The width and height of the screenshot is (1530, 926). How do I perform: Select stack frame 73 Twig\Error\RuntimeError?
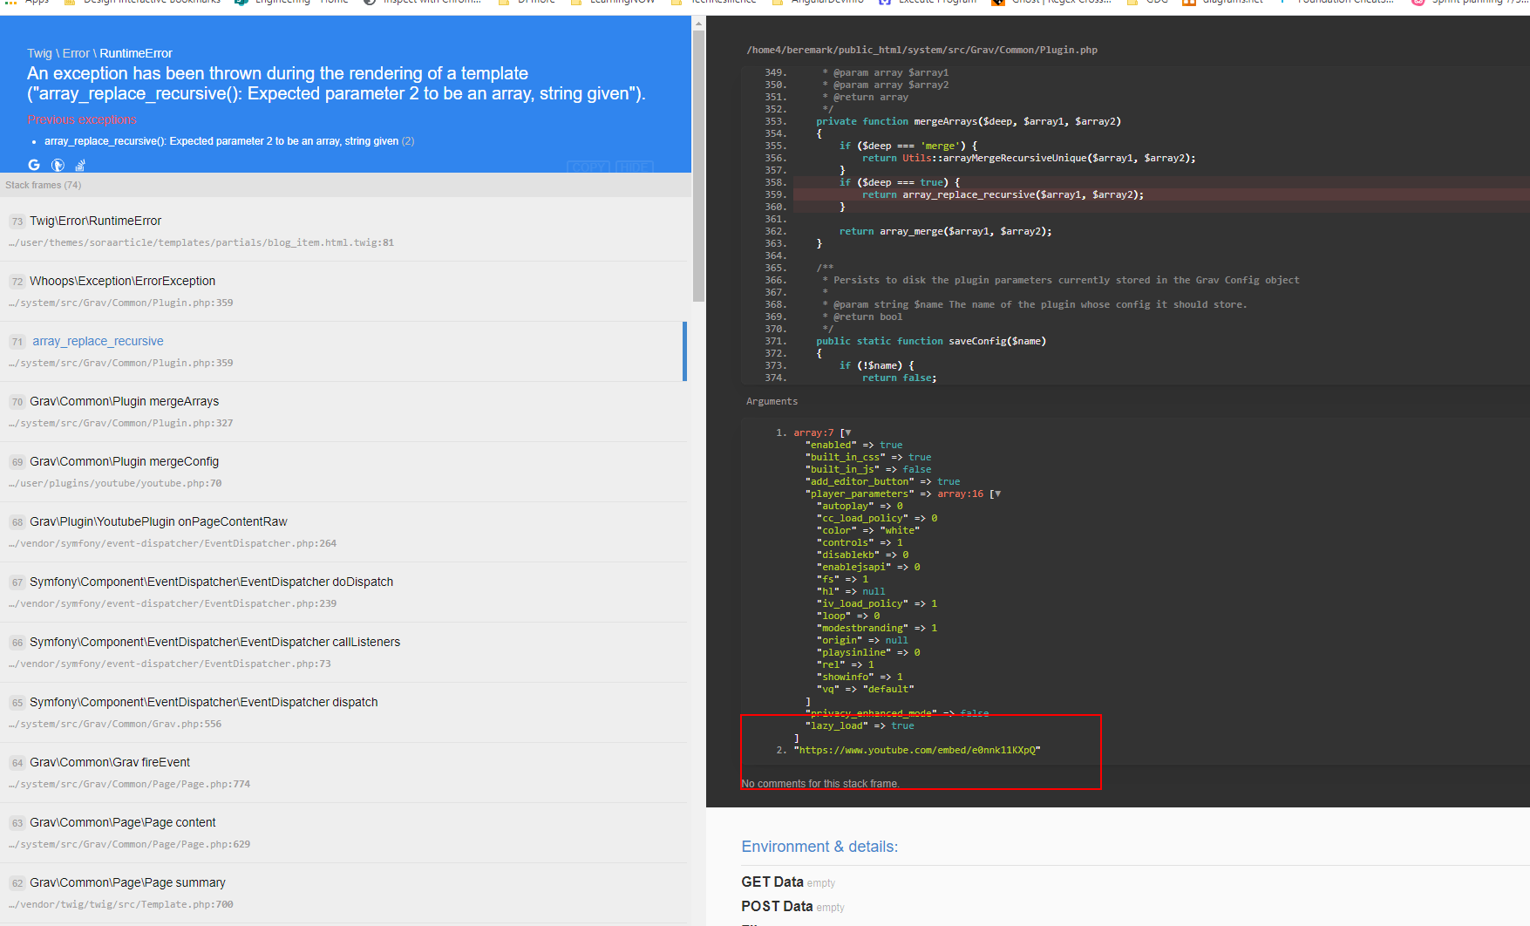pyautogui.click(x=343, y=231)
